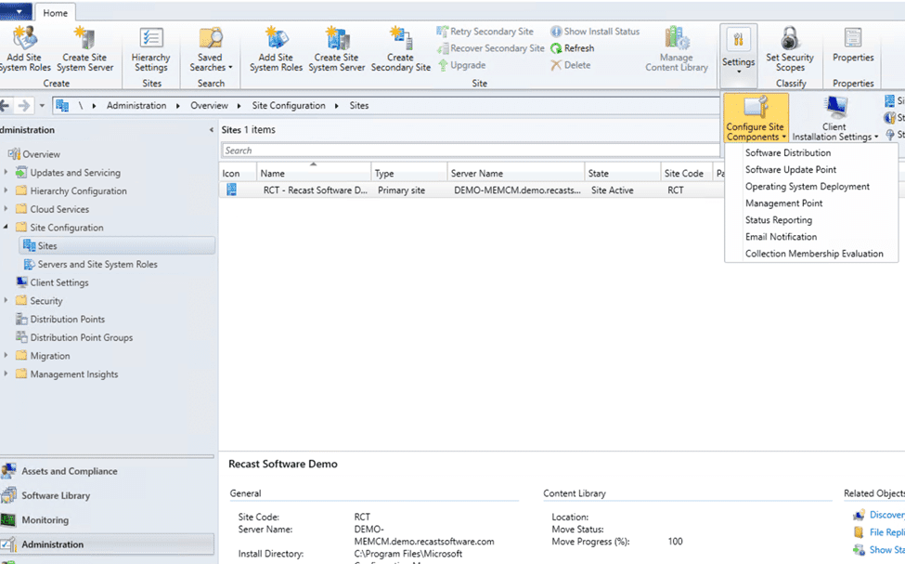The height and width of the screenshot is (564, 905).
Task: Open the Client Installation Settings dropdown
Action: pyautogui.click(x=834, y=116)
